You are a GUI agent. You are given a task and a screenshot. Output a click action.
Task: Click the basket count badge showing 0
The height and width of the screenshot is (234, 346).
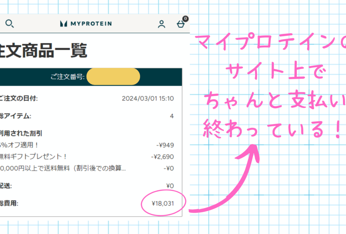point(185,19)
